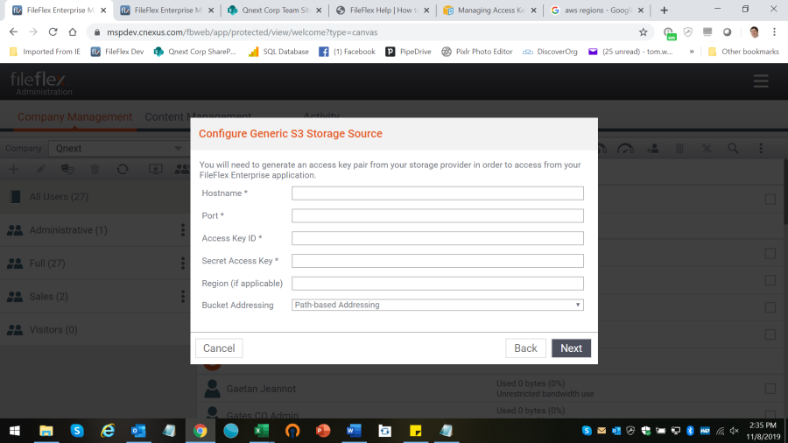The height and width of the screenshot is (443, 788).
Task: Switch to Managing Access Keys browser tab
Action: coord(490,10)
